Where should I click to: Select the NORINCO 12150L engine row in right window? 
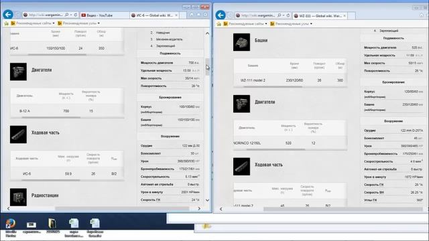(290, 143)
